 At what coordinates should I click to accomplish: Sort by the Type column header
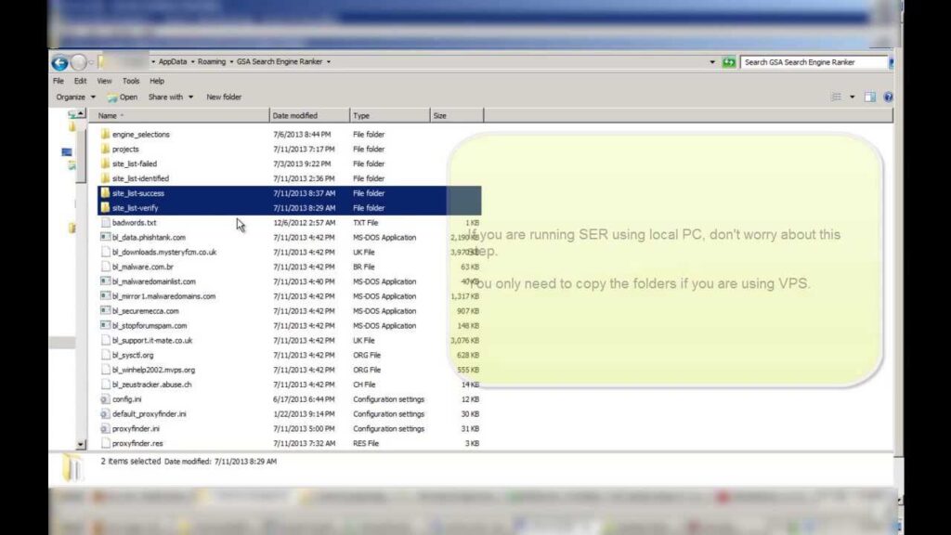[389, 115]
